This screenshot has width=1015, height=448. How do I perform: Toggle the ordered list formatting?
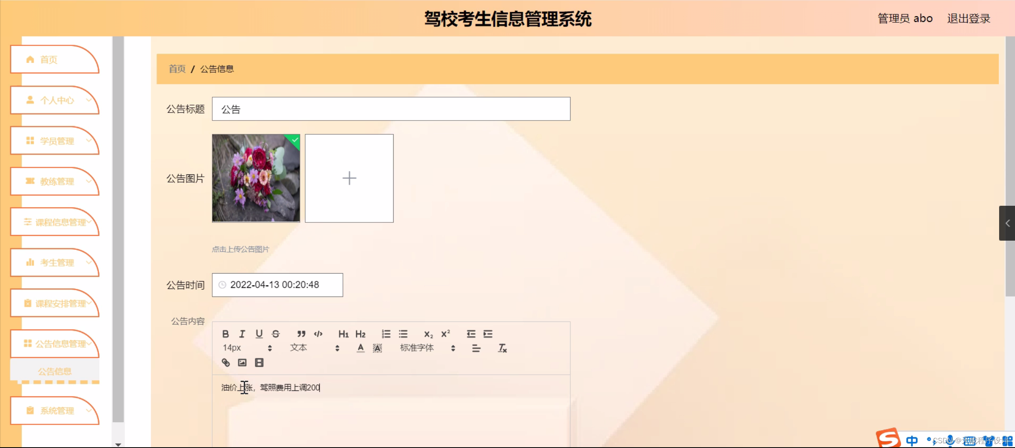(x=385, y=333)
